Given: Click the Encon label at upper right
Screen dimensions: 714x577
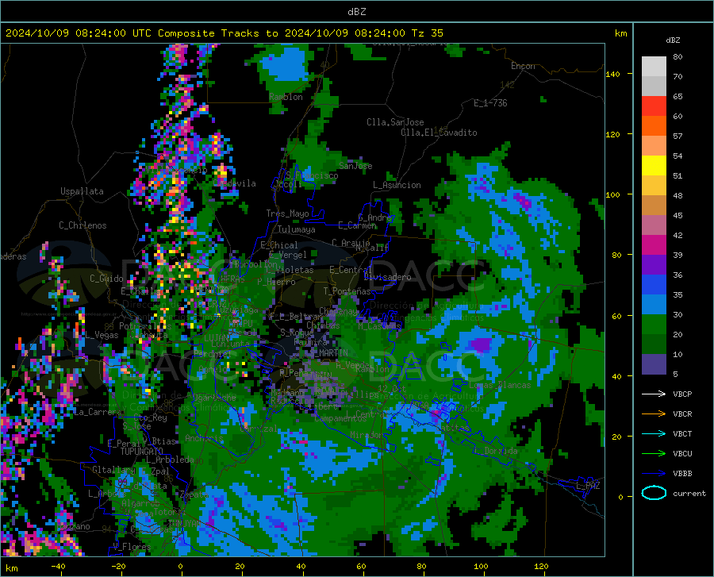Looking at the screenshot, I should pyautogui.click(x=523, y=66).
